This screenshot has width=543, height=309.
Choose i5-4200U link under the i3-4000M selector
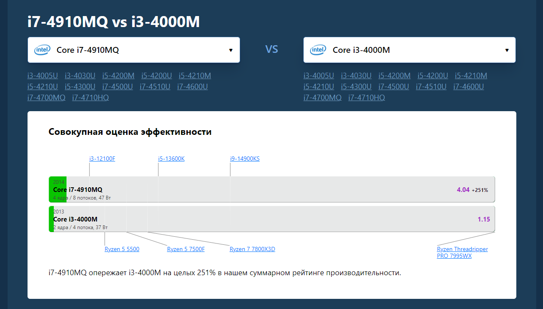coord(433,76)
